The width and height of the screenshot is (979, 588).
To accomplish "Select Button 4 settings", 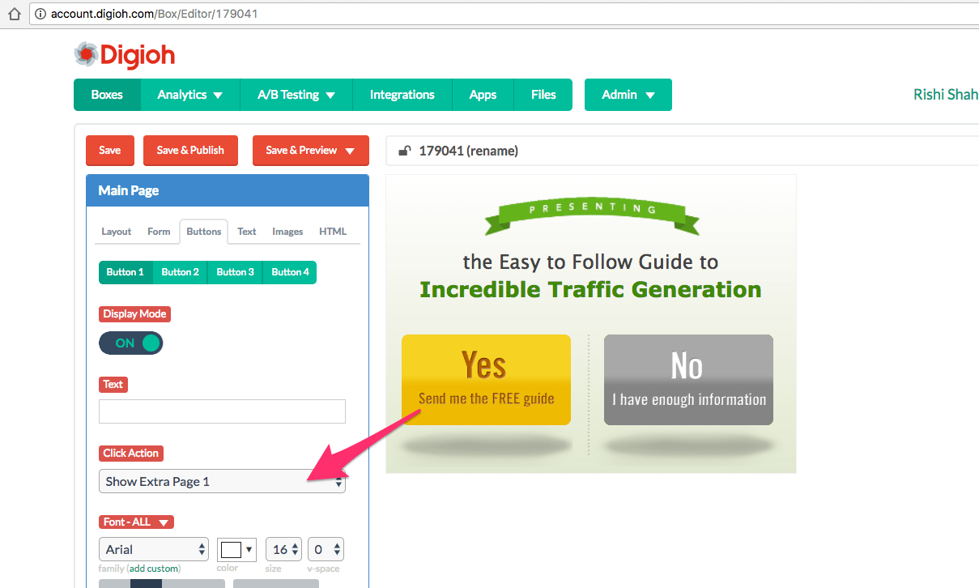I will (290, 272).
